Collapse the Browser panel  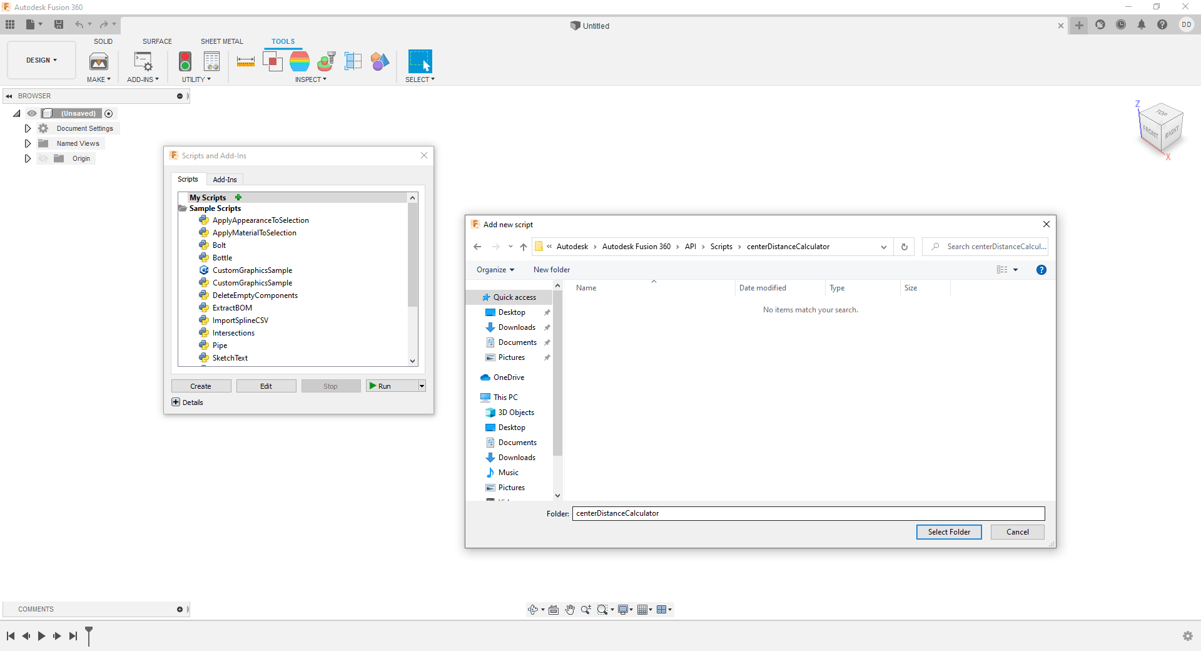[x=9, y=96]
